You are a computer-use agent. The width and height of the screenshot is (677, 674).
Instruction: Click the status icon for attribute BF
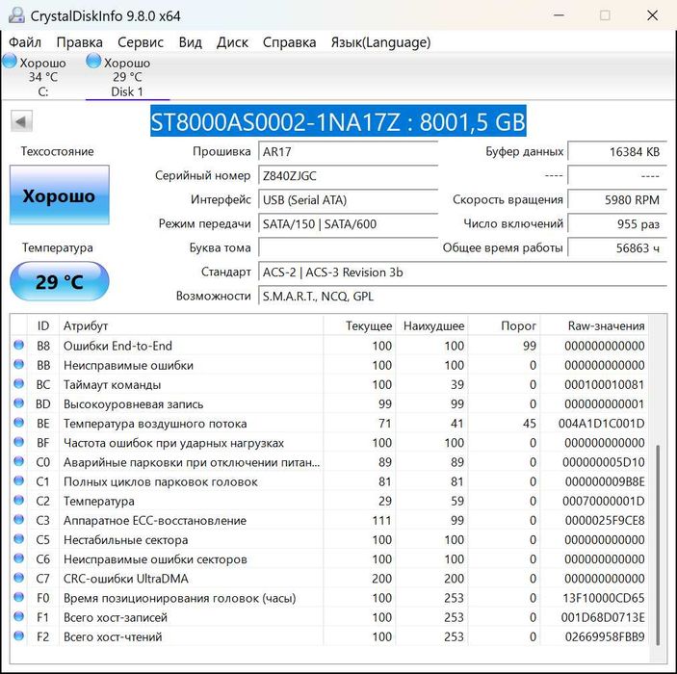pos(18,442)
